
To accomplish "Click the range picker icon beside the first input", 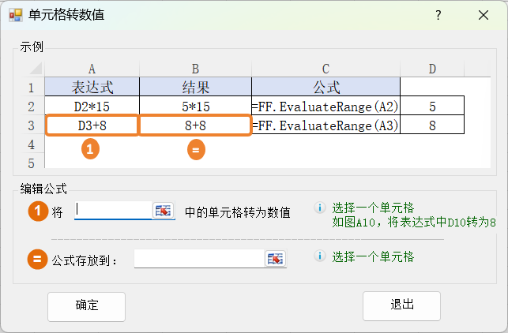I will (164, 210).
